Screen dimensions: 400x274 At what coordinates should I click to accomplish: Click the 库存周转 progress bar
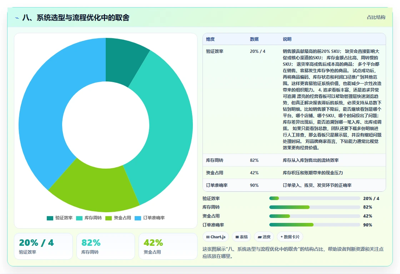coord(315,207)
